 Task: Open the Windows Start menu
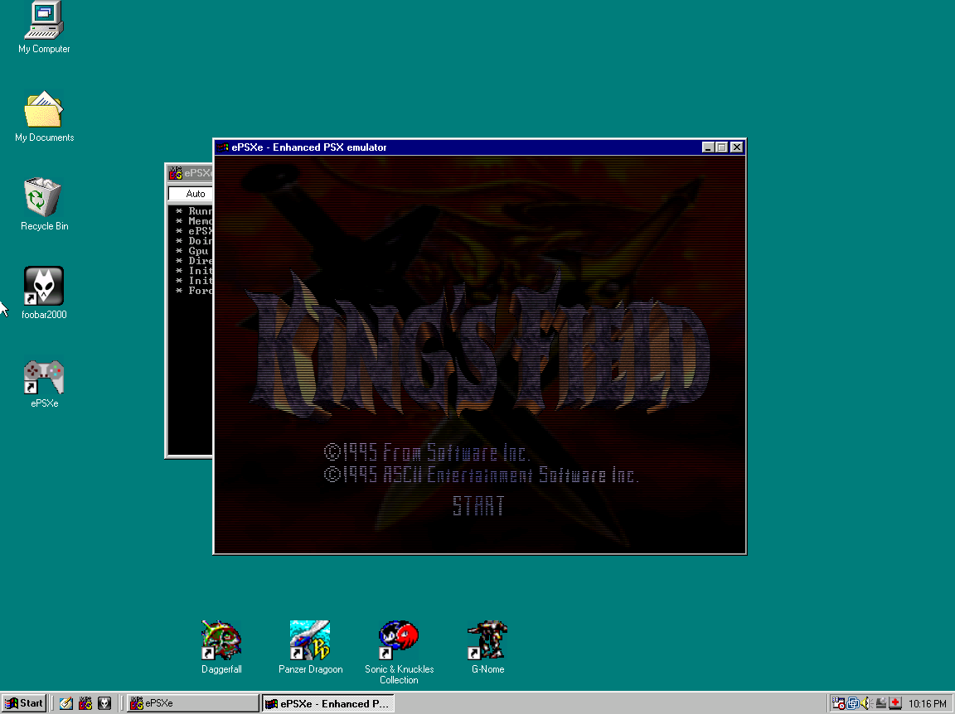tap(24, 703)
